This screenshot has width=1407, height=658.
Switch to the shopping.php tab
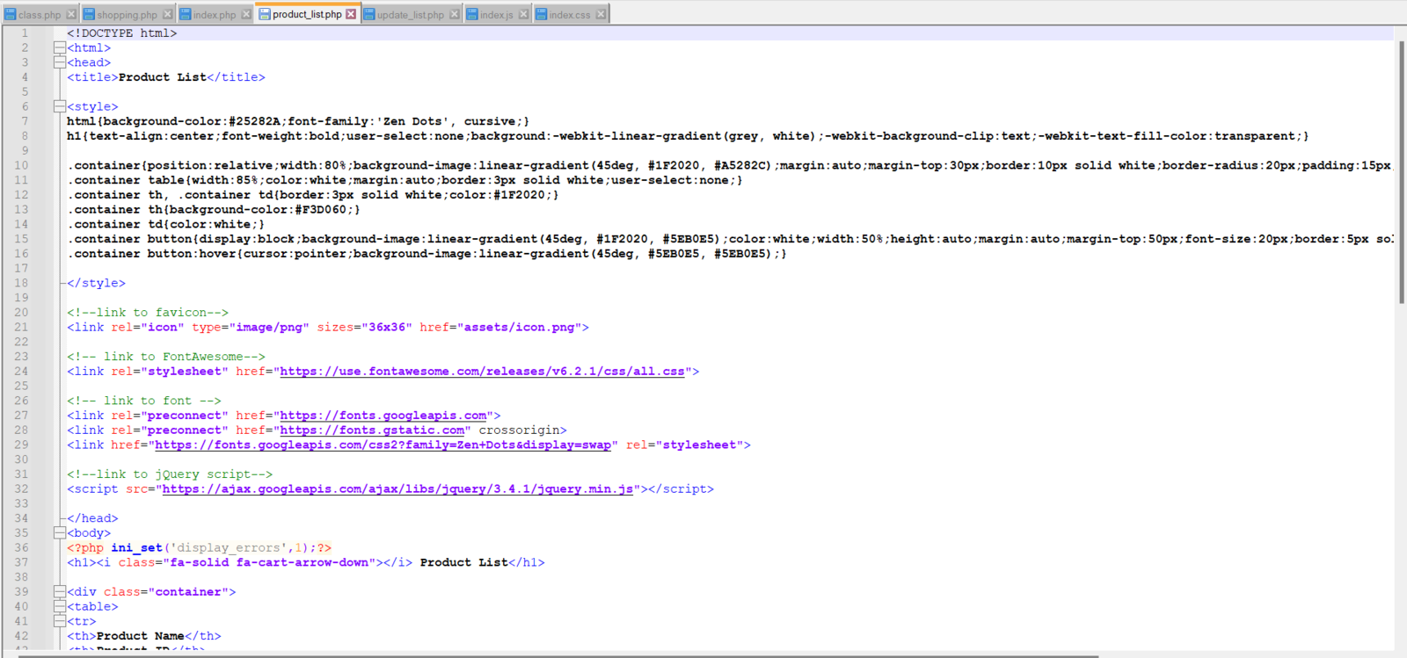coord(127,15)
